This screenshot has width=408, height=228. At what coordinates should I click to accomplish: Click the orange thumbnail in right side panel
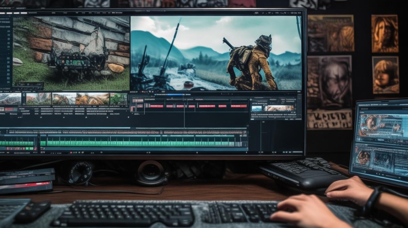[x=279, y=108]
